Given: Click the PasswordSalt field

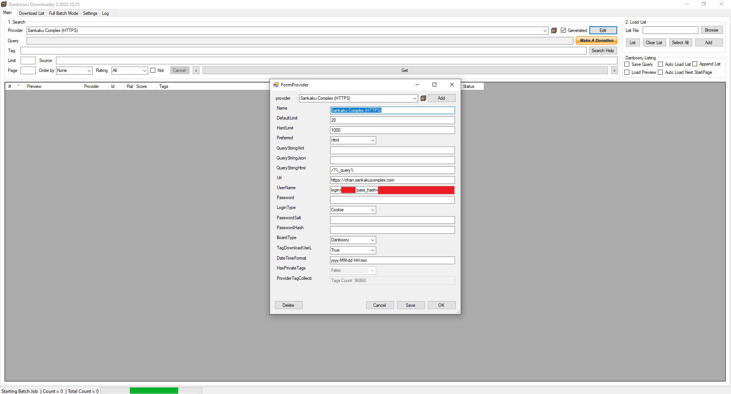Looking at the screenshot, I should click(392, 220).
